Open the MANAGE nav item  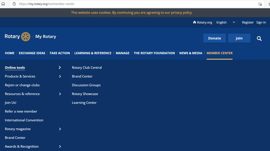(123, 53)
